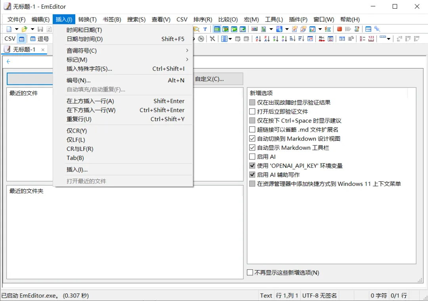Click the green wrap by window icon
428x301 pixels.
(234, 29)
